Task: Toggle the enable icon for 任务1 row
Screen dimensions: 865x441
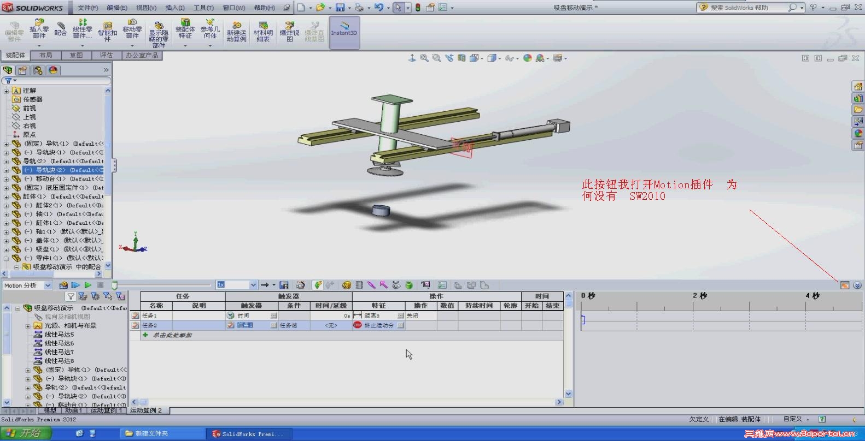Action: (135, 315)
